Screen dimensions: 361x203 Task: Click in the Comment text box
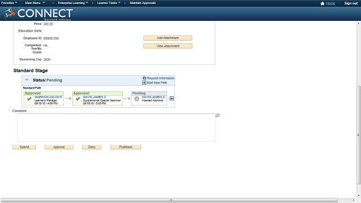pos(117,127)
